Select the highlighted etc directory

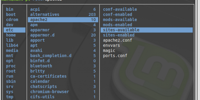[14, 30]
